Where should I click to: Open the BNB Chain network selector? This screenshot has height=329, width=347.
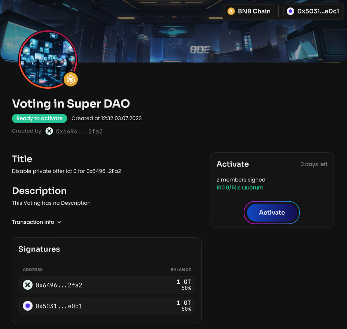point(249,11)
